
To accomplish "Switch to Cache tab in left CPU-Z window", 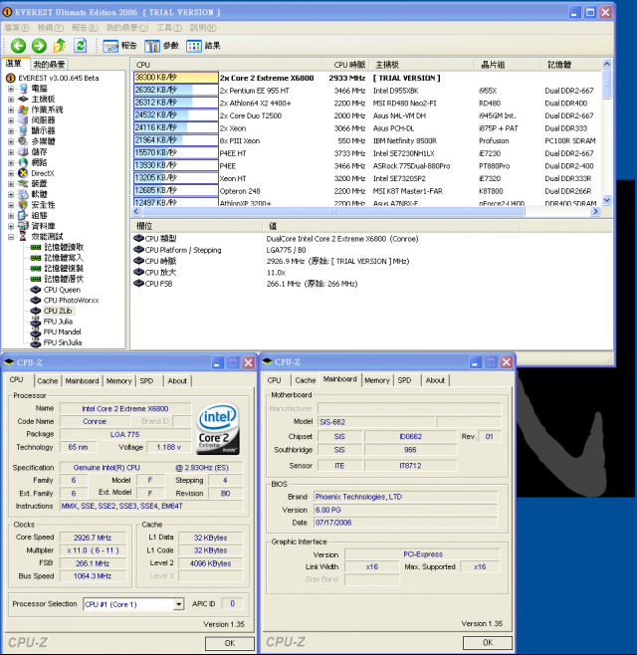I will 48,380.
